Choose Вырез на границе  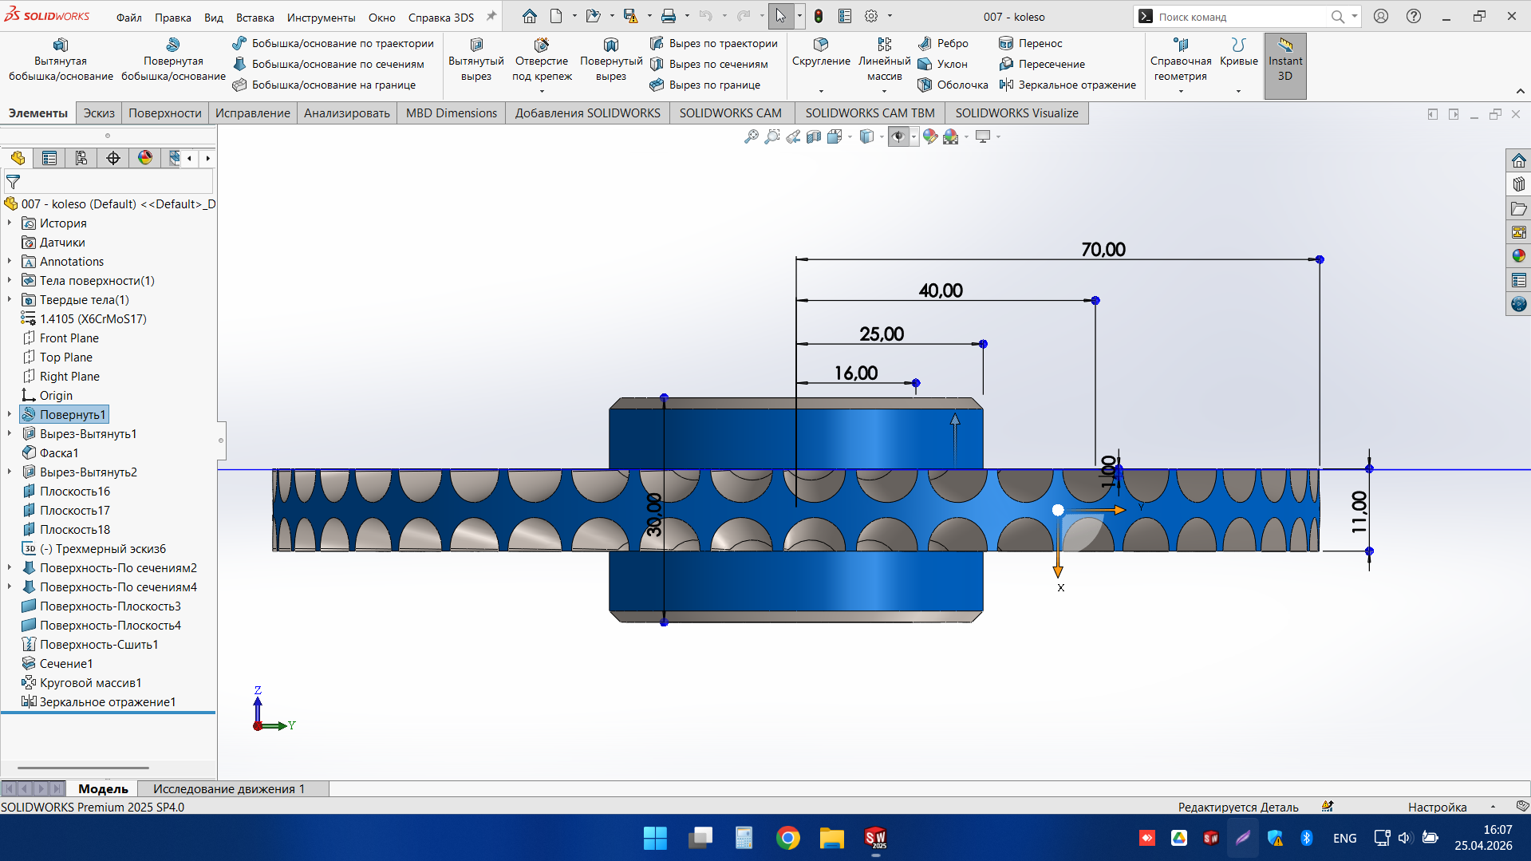705,85
